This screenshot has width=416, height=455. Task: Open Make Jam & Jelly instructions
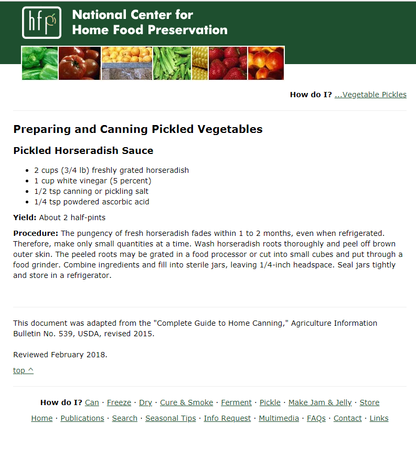(320, 402)
